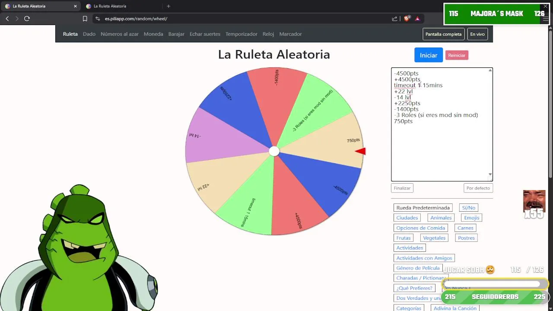Close the first La Ruleta Aleatoria tab
553x311 pixels.
[x=75, y=6]
